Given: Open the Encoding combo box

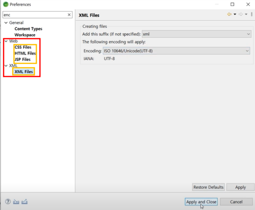Looking at the screenshot, I should (176, 51).
